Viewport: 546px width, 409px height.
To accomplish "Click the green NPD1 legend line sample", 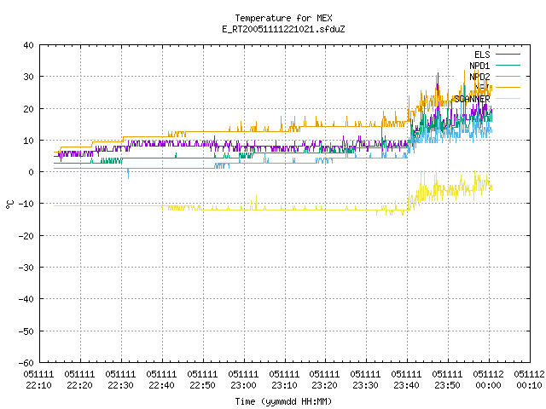I will coord(508,66).
